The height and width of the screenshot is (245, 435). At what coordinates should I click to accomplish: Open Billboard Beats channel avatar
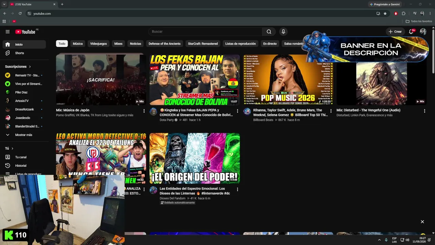[x=247, y=112]
